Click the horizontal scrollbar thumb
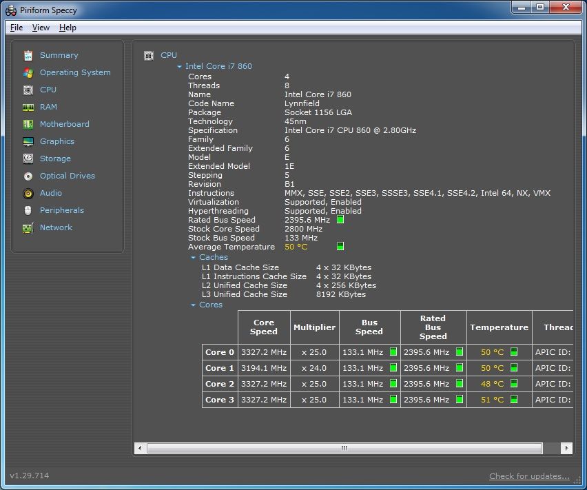The image size is (587, 490). pos(344,448)
